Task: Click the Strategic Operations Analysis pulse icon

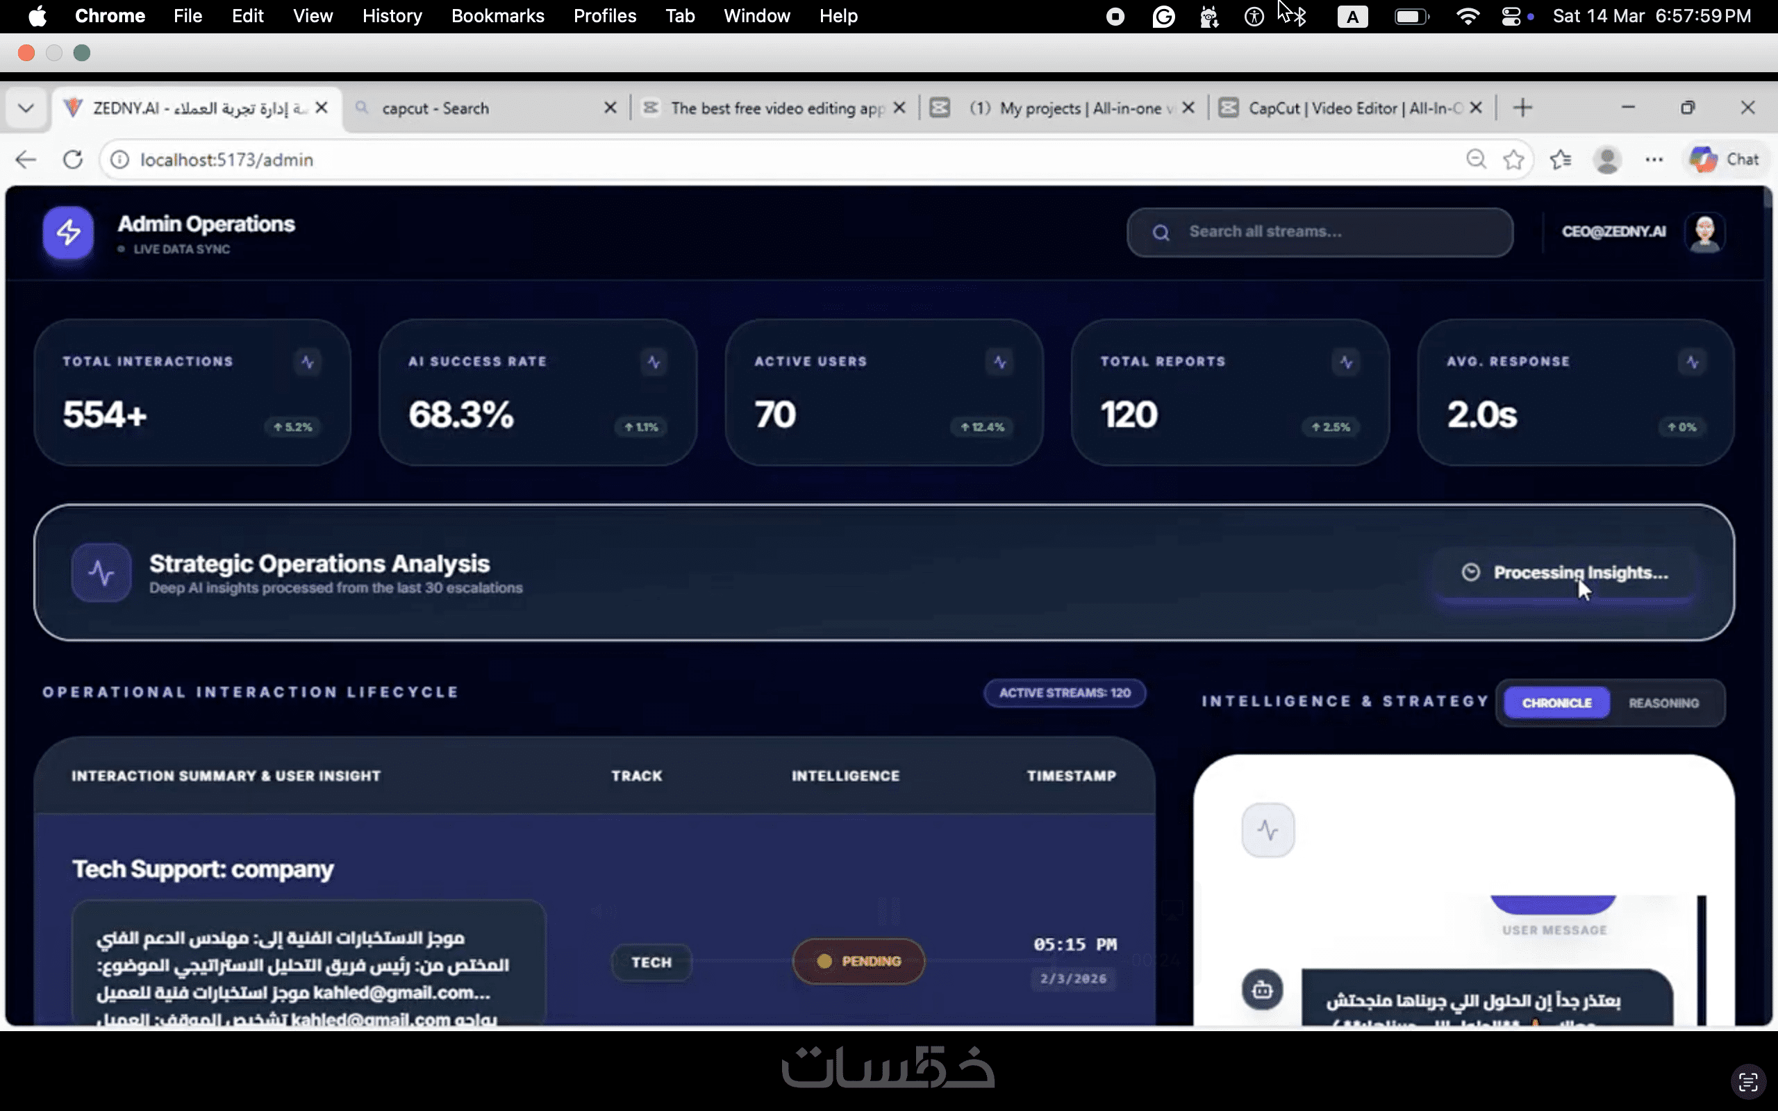Action: coord(101,572)
